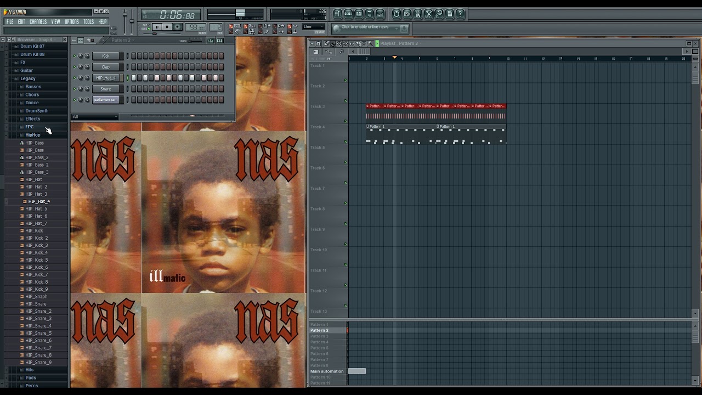Viewport: 702px width, 395px height.
Task: Activate first step of Snare row
Action: pos(133,89)
